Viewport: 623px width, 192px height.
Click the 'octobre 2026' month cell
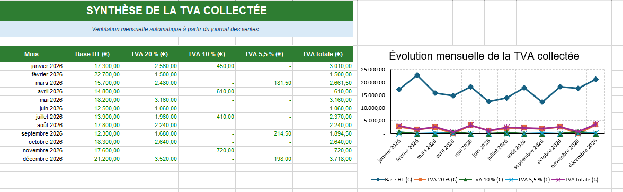[x=32, y=142]
